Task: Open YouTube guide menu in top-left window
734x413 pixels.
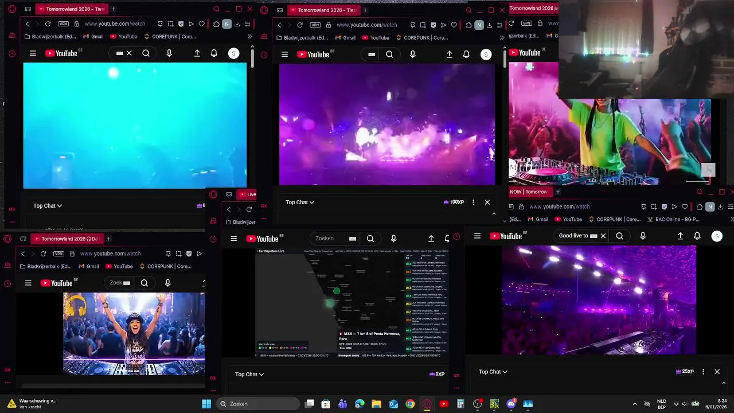Action: [33, 53]
